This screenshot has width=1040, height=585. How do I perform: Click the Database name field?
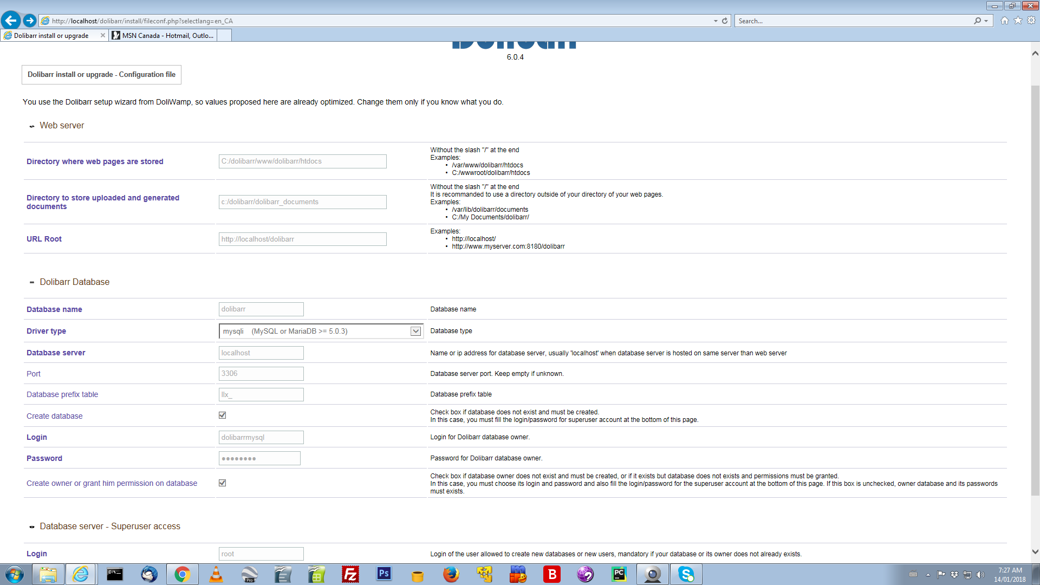click(261, 309)
